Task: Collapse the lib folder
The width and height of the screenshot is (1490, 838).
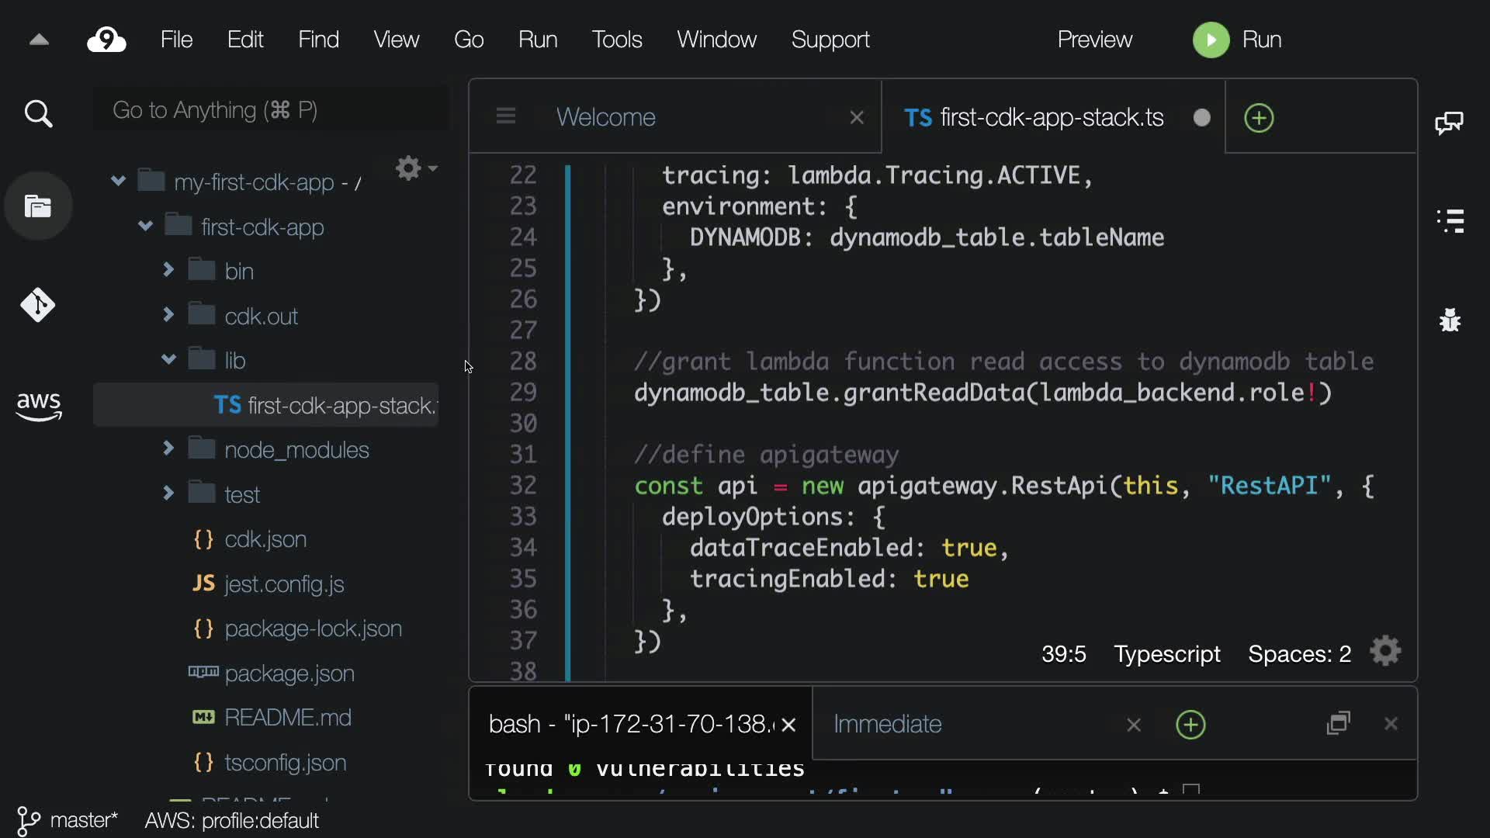Action: point(168,359)
